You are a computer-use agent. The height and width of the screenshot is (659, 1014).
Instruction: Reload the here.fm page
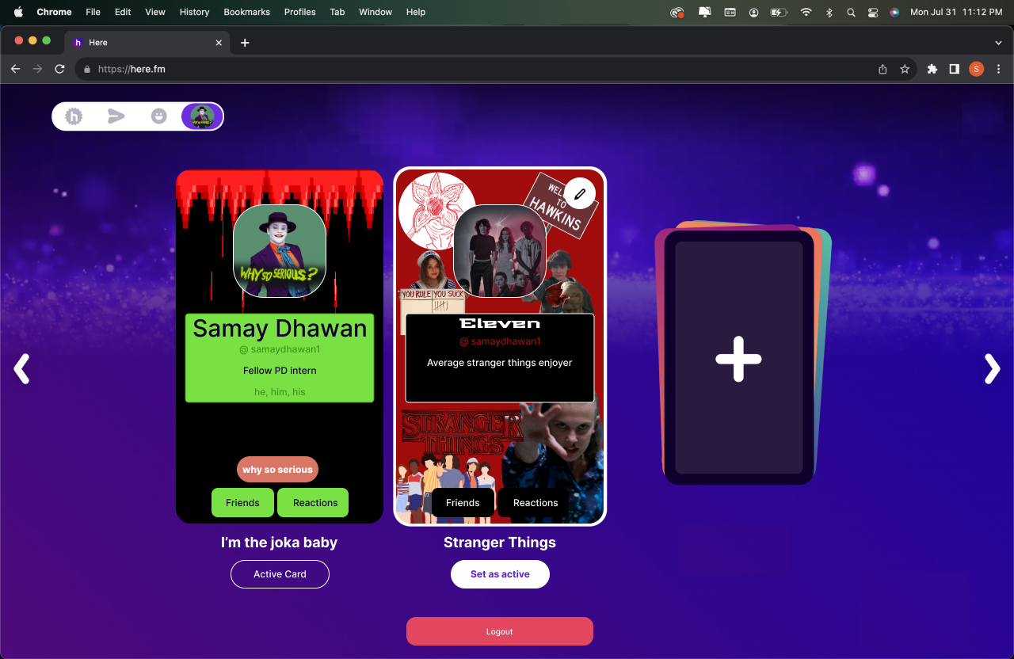[59, 69]
